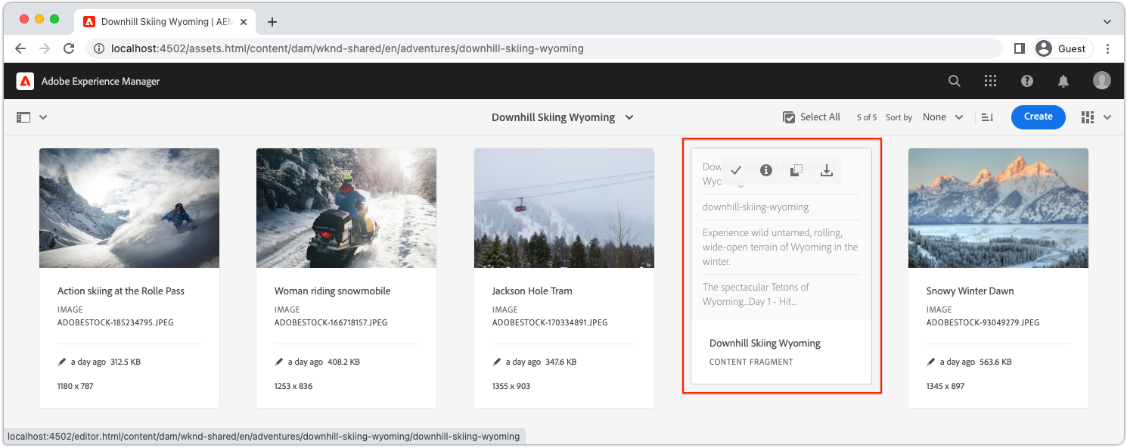Click the red tram thumbnail image

pyautogui.click(x=564, y=207)
